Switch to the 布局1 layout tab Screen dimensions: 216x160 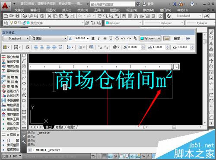(x=59, y=127)
